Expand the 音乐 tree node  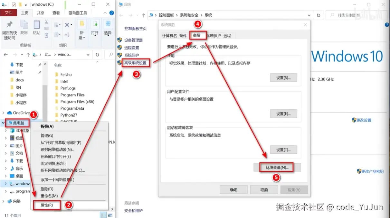(x=6, y=168)
